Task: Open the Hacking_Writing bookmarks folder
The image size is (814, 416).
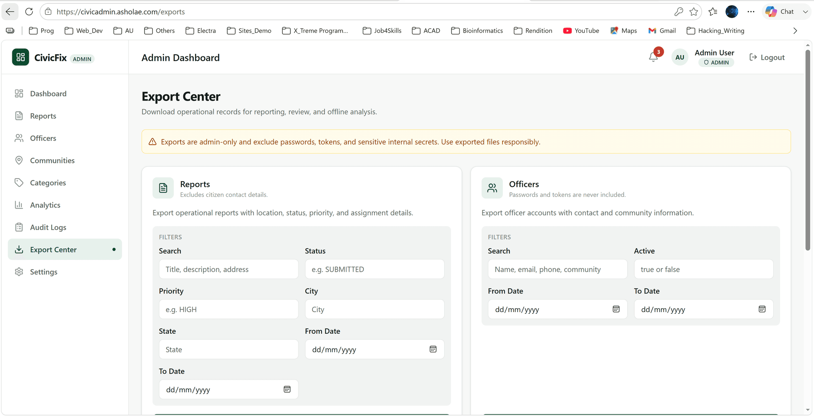Action: coord(716,31)
